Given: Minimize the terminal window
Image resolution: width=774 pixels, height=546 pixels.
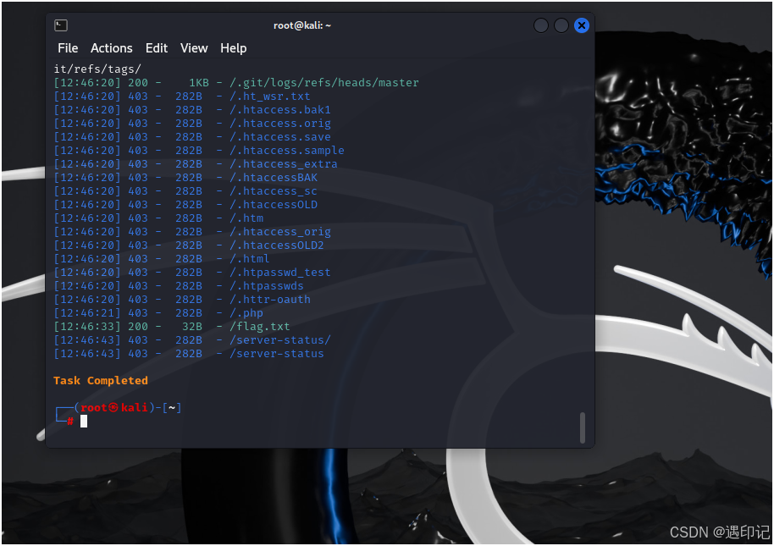Looking at the screenshot, I should click(541, 25).
